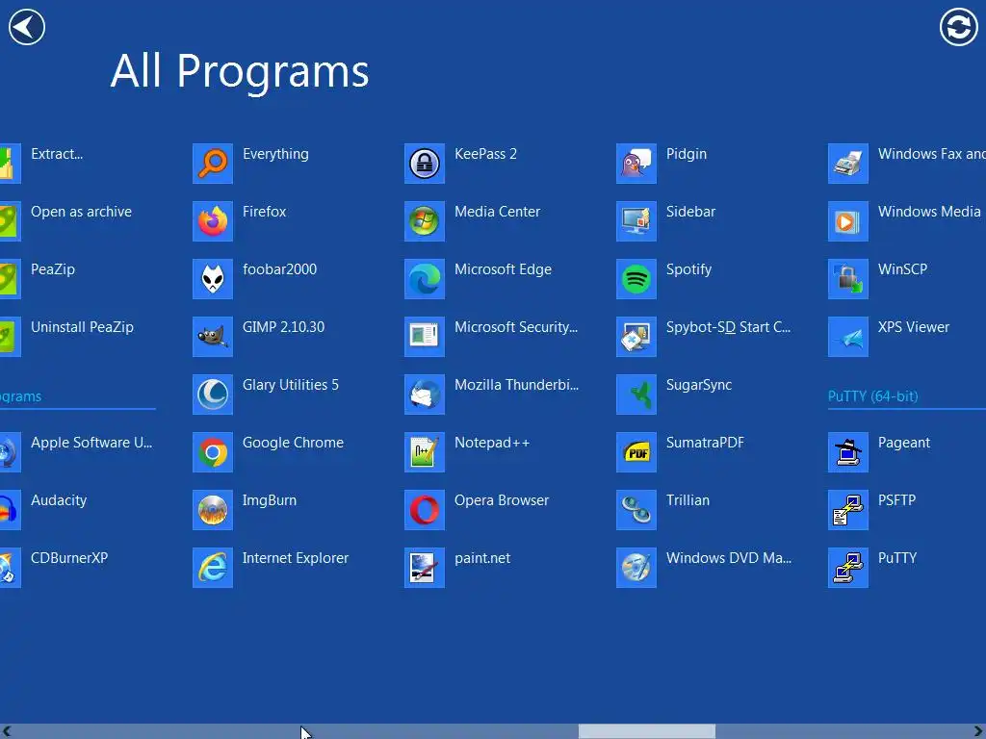Click the 'Trillian' text label
The width and height of the screenshot is (986, 739).
688,500
